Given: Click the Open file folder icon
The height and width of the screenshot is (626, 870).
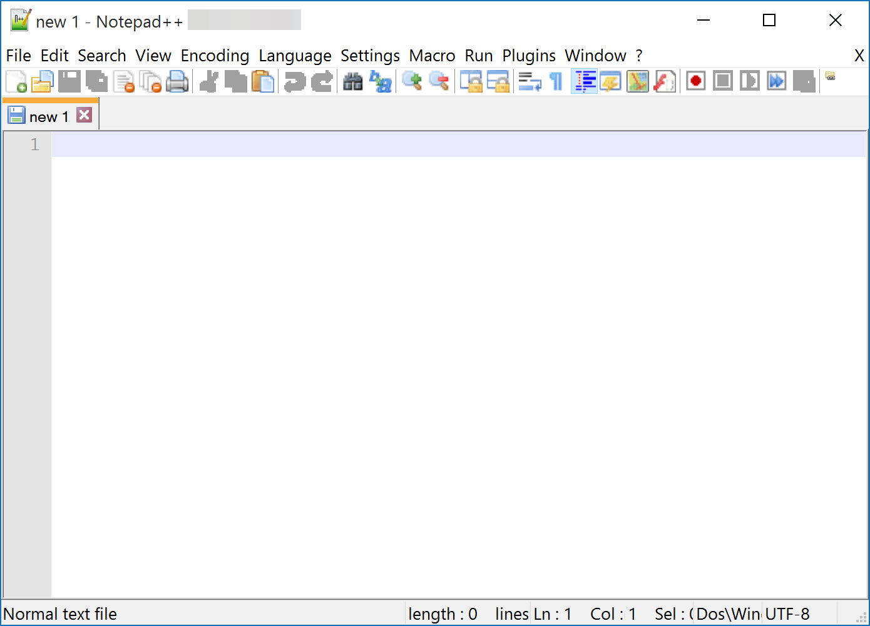Looking at the screenshot, I should coord(43,81).
